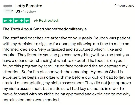The image size is (138, 105).
Task: Click the first green rating star
Action: point(5,21)
